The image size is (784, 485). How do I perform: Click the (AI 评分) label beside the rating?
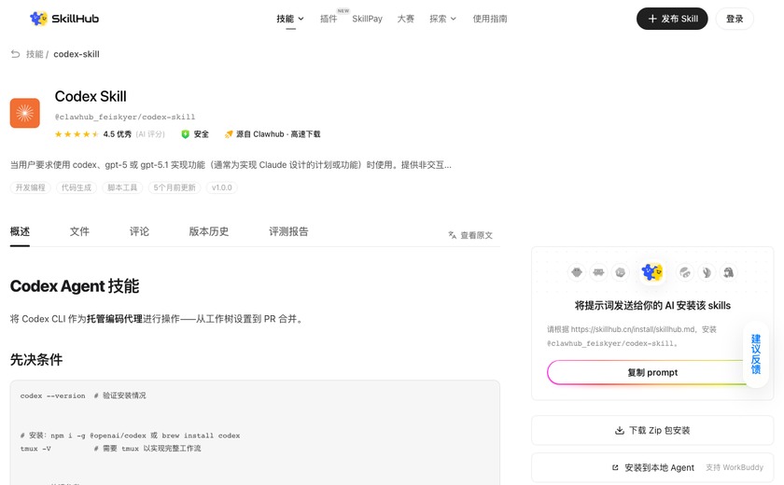[150, 134]
